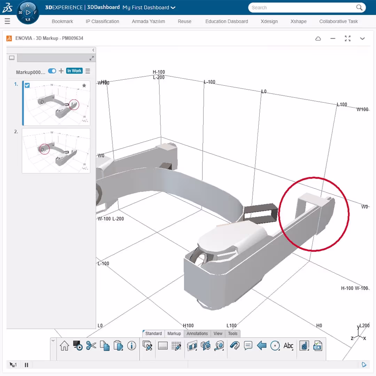
Task: Click the In Work status button
Action: 75,71
